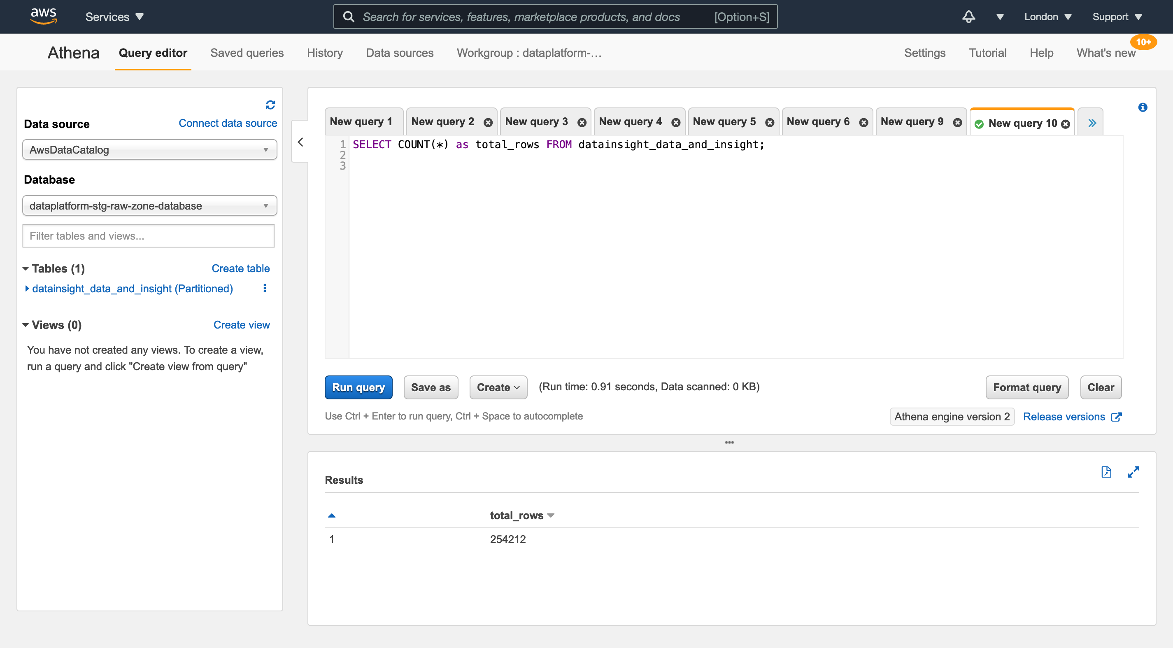Open the Create dropdown button
1173x648 pixels.
498,387
